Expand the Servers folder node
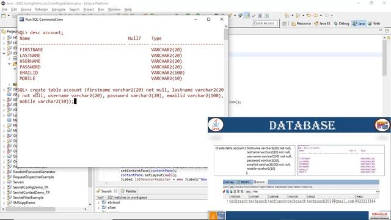Screen dimensions: 391x220 [x=4, y=182]
